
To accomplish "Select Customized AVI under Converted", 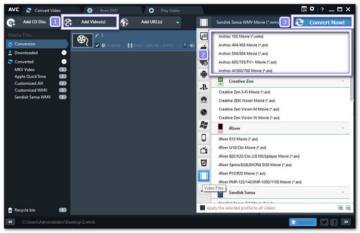I will coord(29,83).
